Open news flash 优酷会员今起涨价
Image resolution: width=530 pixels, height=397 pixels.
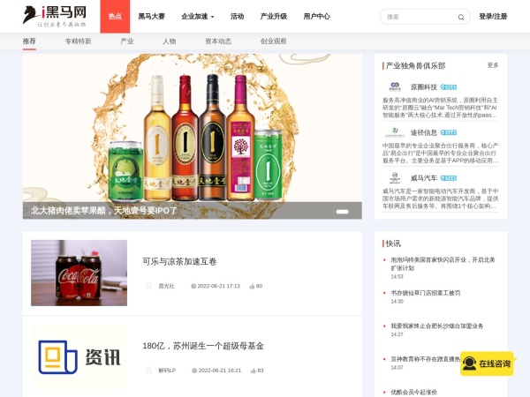[x=413, y=393]
